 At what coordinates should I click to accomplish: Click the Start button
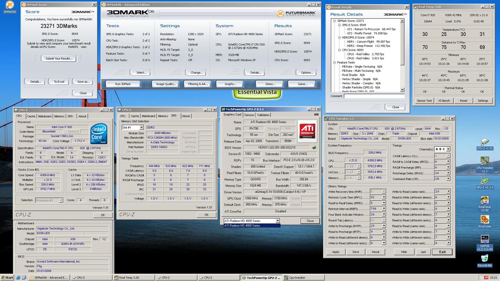point(7,277)
